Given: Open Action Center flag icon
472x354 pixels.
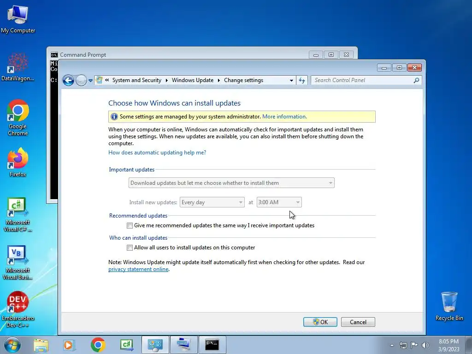Looking at the screenshot, I should [414, 345].
